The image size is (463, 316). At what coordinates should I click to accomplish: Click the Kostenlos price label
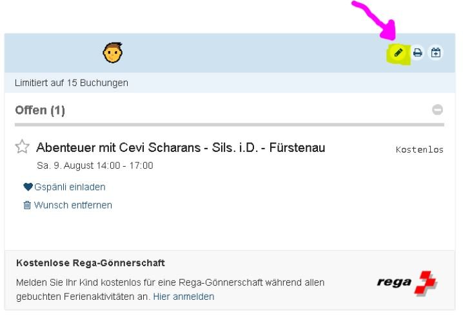[x=420, y=149]
